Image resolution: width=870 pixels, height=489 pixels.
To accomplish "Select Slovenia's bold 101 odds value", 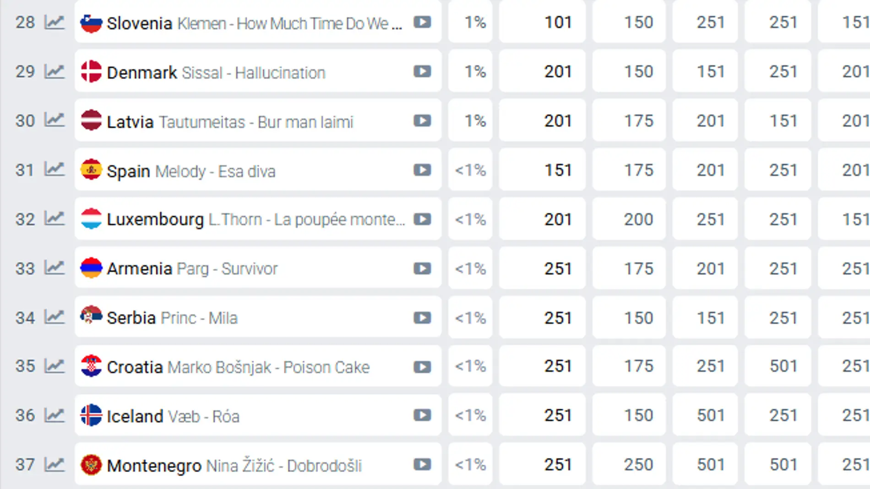I will tap(557, 22).
